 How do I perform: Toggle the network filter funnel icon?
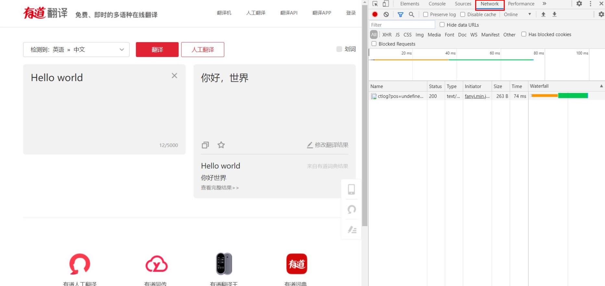tap(401, 14)
